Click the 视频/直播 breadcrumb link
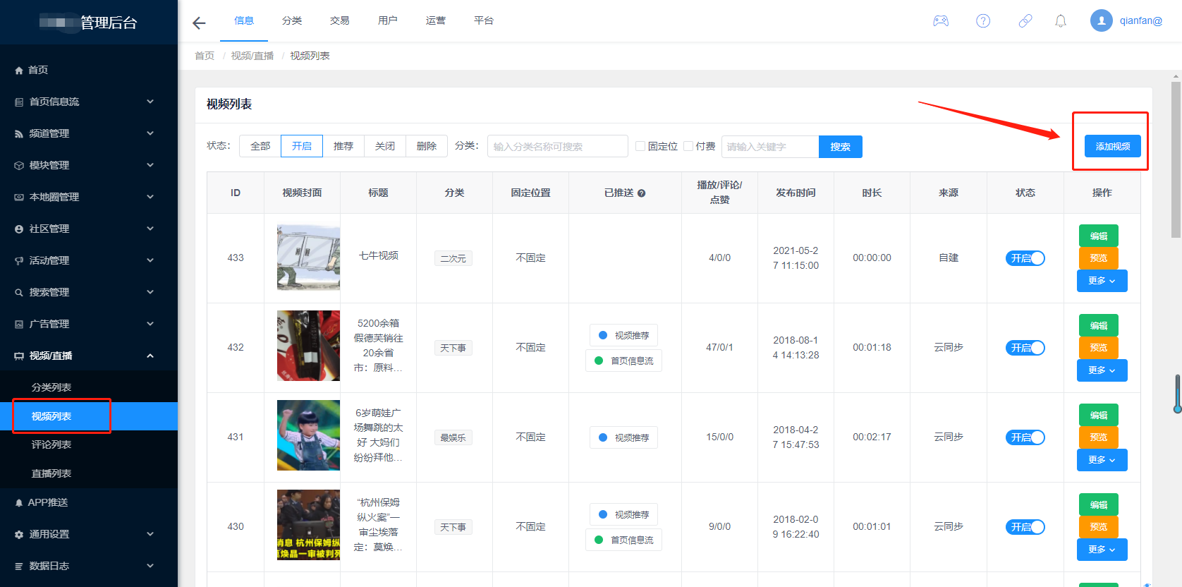This screenshot has width=1182, height=587. (252, 56)
